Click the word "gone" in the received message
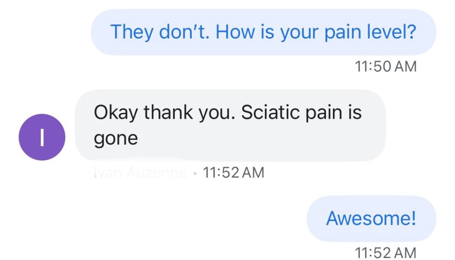 (x=116, y=138)
